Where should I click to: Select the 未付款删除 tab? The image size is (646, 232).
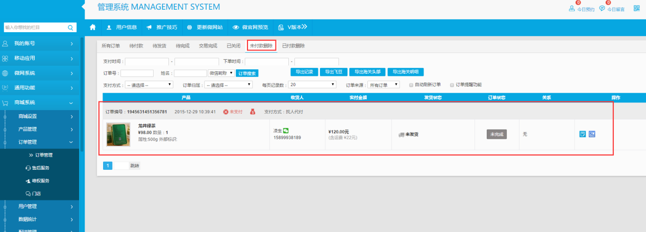pyautogui.click(x=262, y=46)
